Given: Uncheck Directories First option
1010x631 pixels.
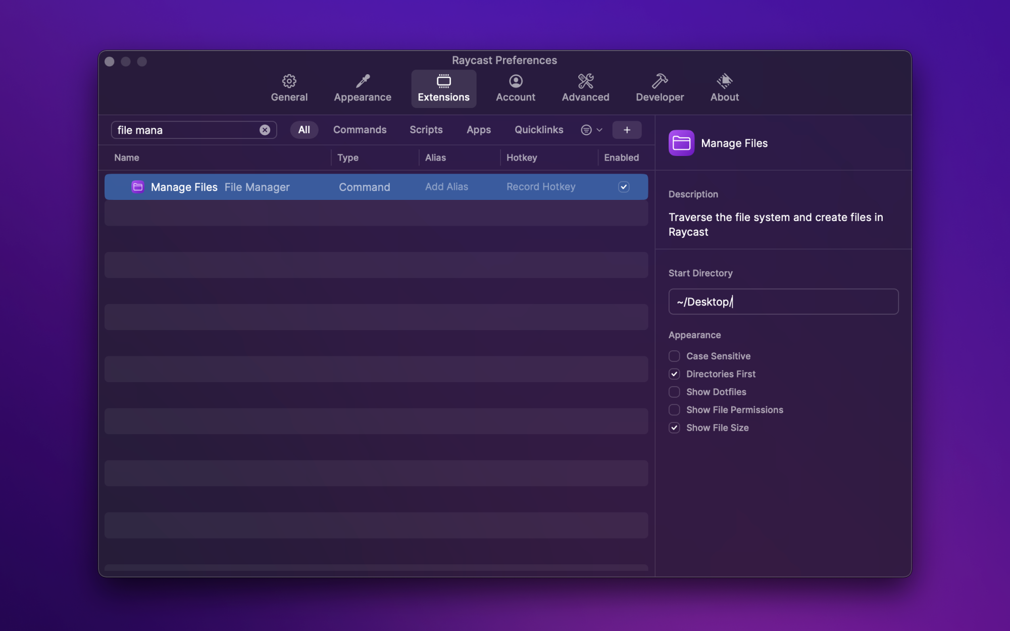Looking at the screenshot, I should coord(674,374).
